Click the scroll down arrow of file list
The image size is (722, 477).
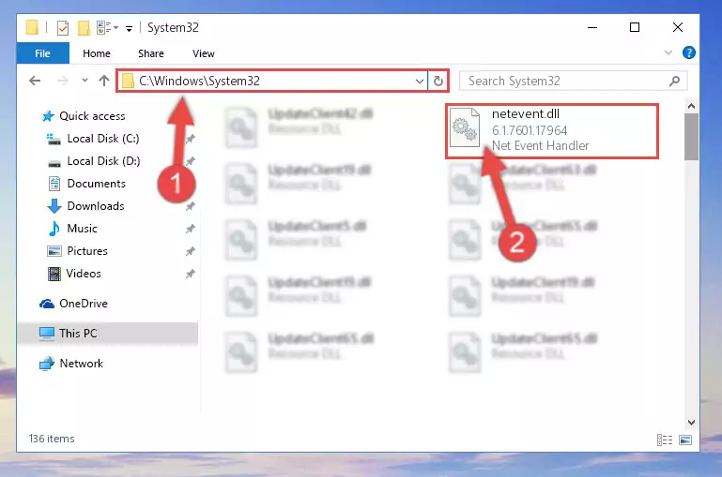[x=691, y=423]
